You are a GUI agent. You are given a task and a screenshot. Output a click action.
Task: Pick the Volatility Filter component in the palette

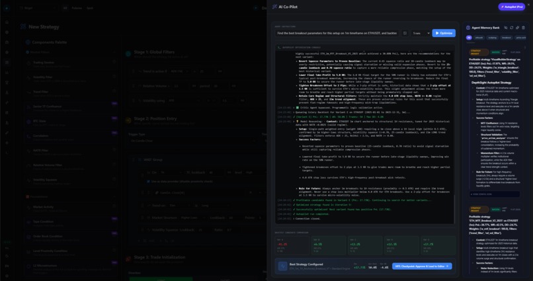(x=71, y=79)
